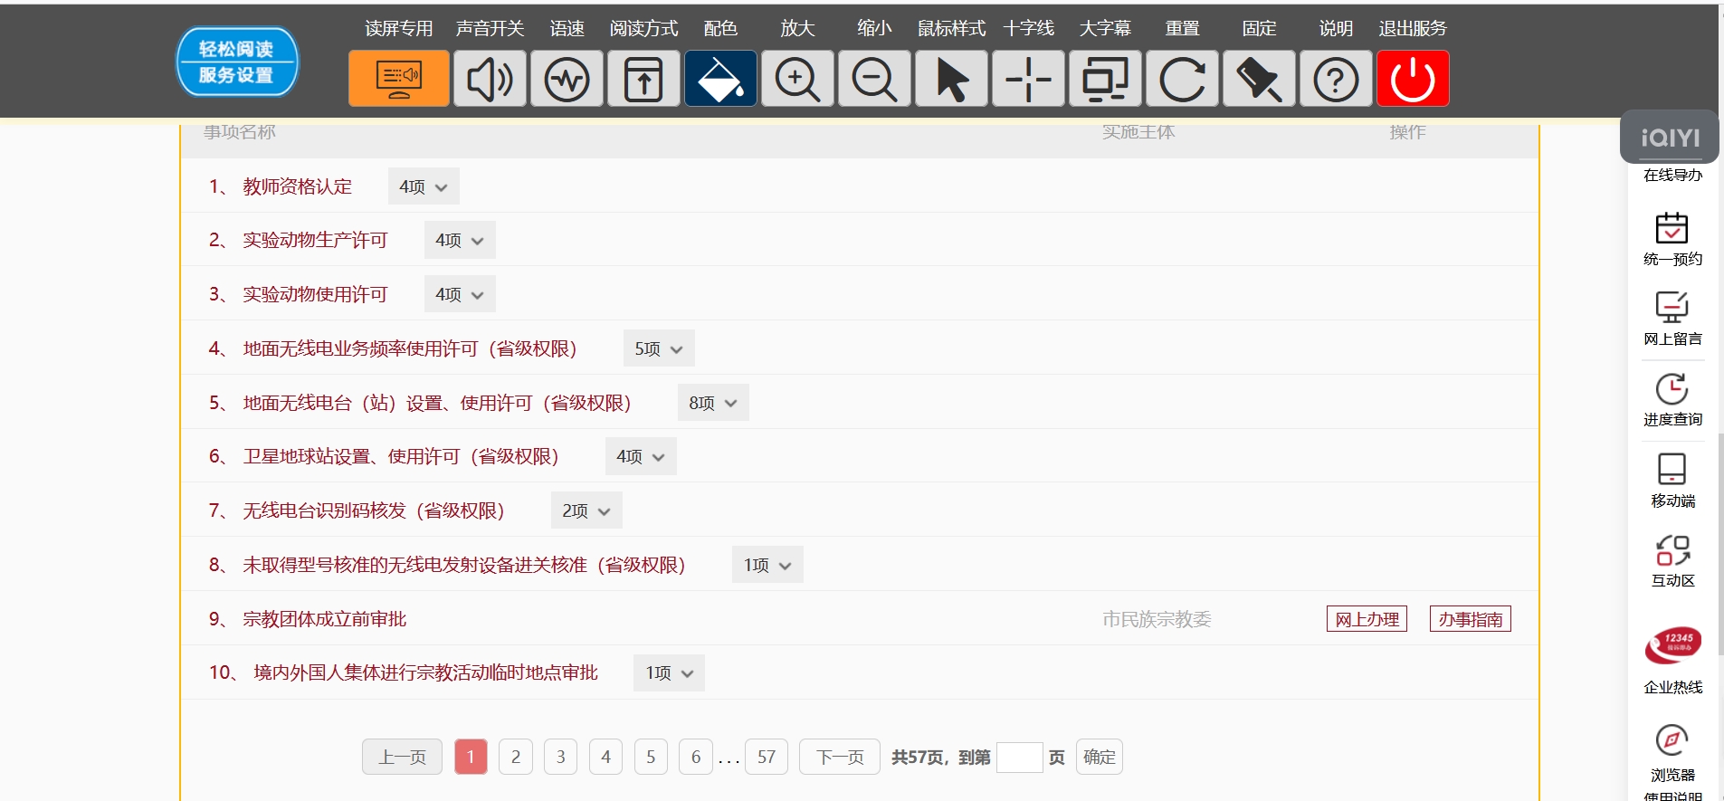Zoom out with magnifier minus icon
The width and height of the screenshot is (1724, 801).
[x=874, y=79]
